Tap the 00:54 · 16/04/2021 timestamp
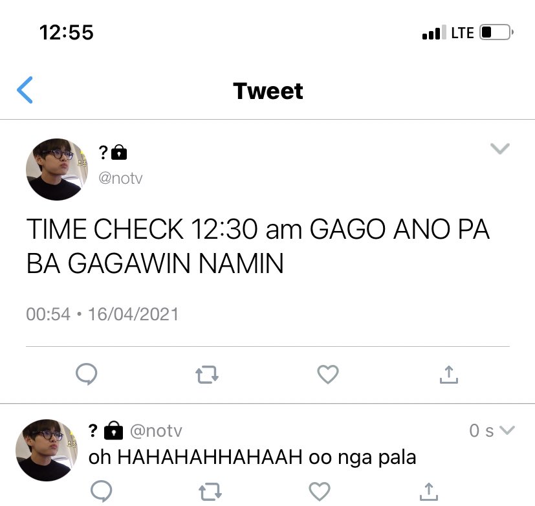 [102, 314]
